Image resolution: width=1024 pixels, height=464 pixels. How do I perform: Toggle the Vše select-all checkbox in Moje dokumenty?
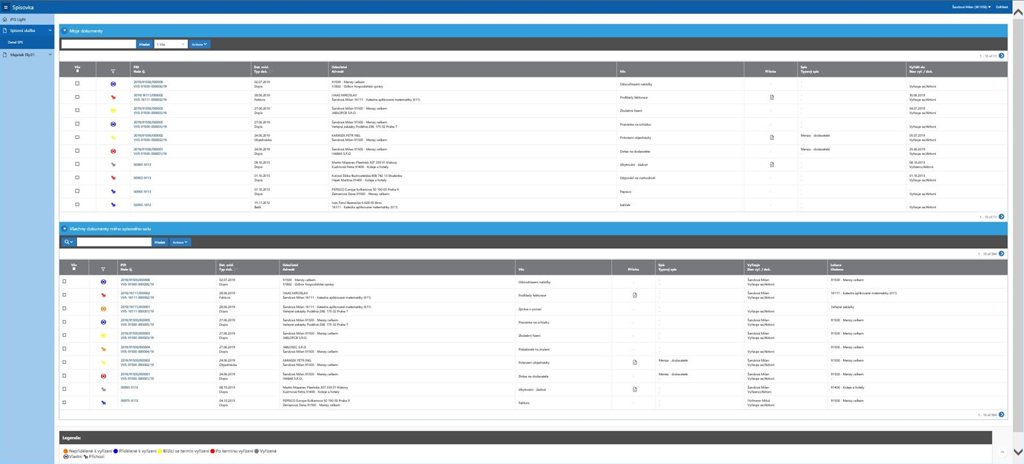pyautogui.click(x=77, y=71)
